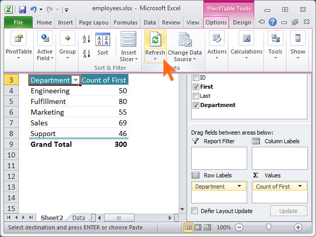316x237 pixels.
Task: Select row header 5
Action: click(11, 101)
